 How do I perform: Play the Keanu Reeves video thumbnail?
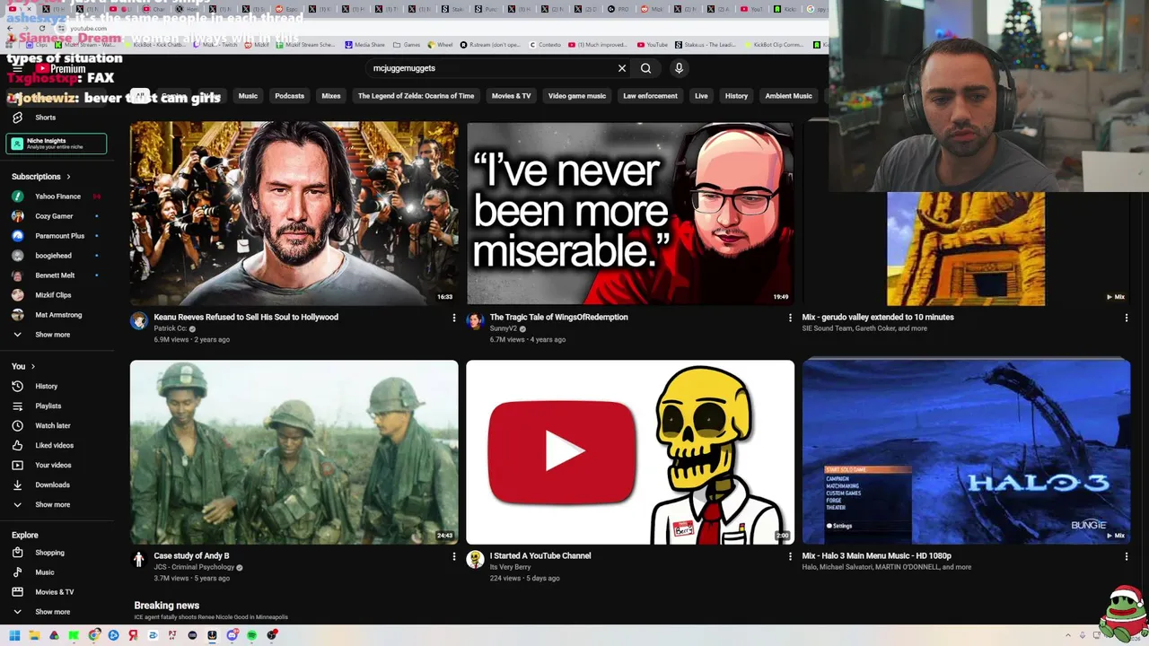coord(294,214)
